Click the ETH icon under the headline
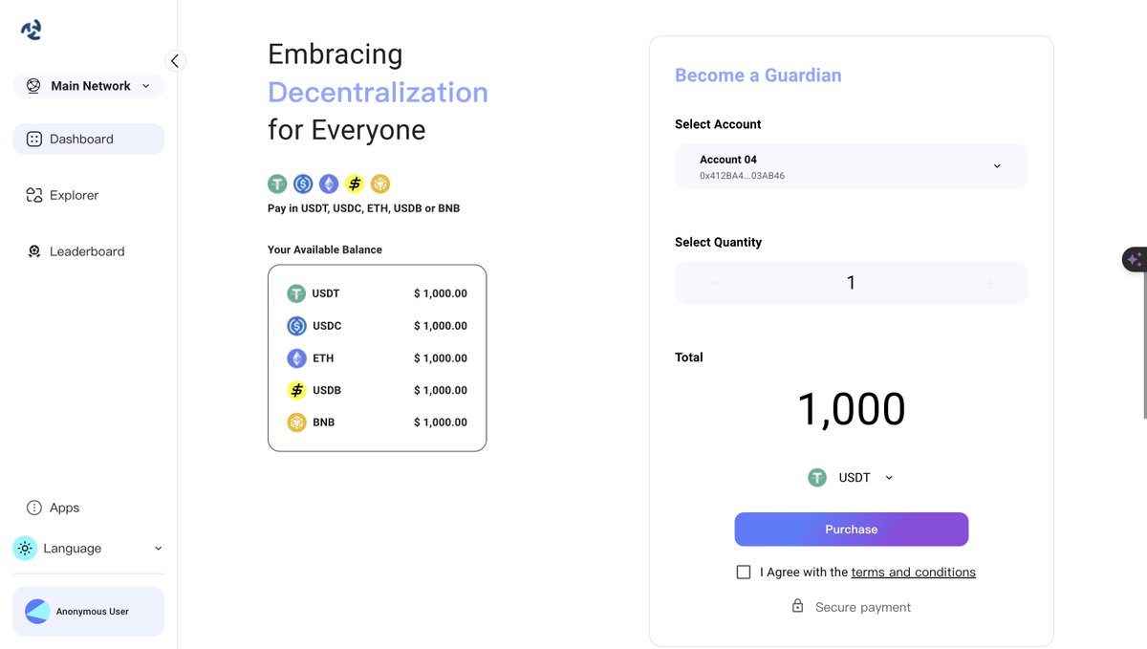This screenshot has width=1147, height=649. (x=329, y=184)
